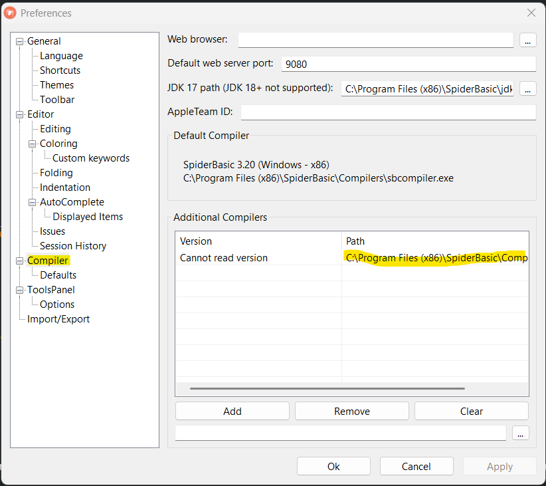Select Shortcuts in the preferences tree
The width and height of the screenshot is (546, 486).
[x=60, y=70]
